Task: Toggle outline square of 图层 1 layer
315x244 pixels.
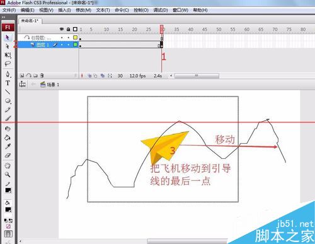Action: [x=75, y=45]
